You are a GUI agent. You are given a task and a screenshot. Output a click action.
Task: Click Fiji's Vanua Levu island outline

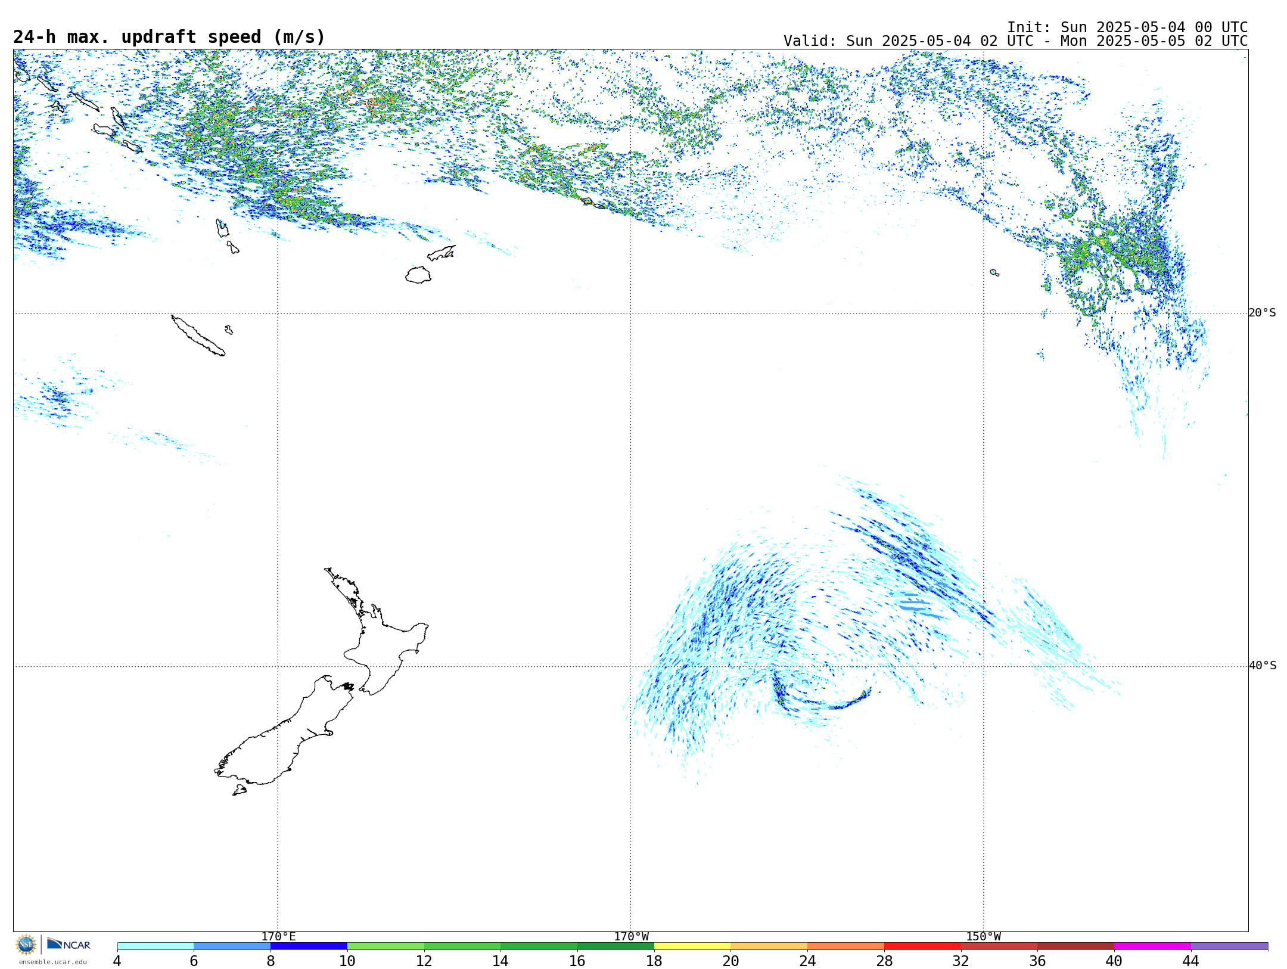pyautogui.click(x=442, y=253)
